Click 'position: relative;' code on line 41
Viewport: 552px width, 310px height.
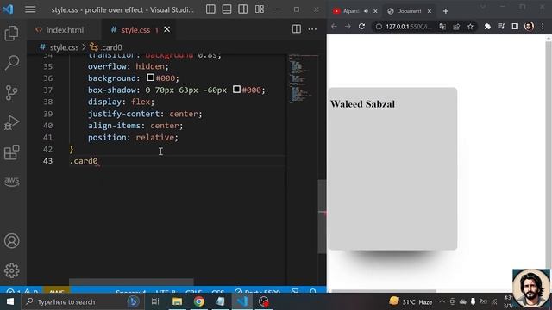(x=133, y=138)
